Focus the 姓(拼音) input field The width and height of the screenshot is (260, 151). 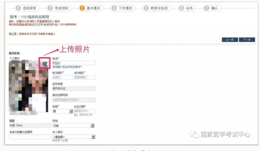pyautogui.click(x=63, y=77)
